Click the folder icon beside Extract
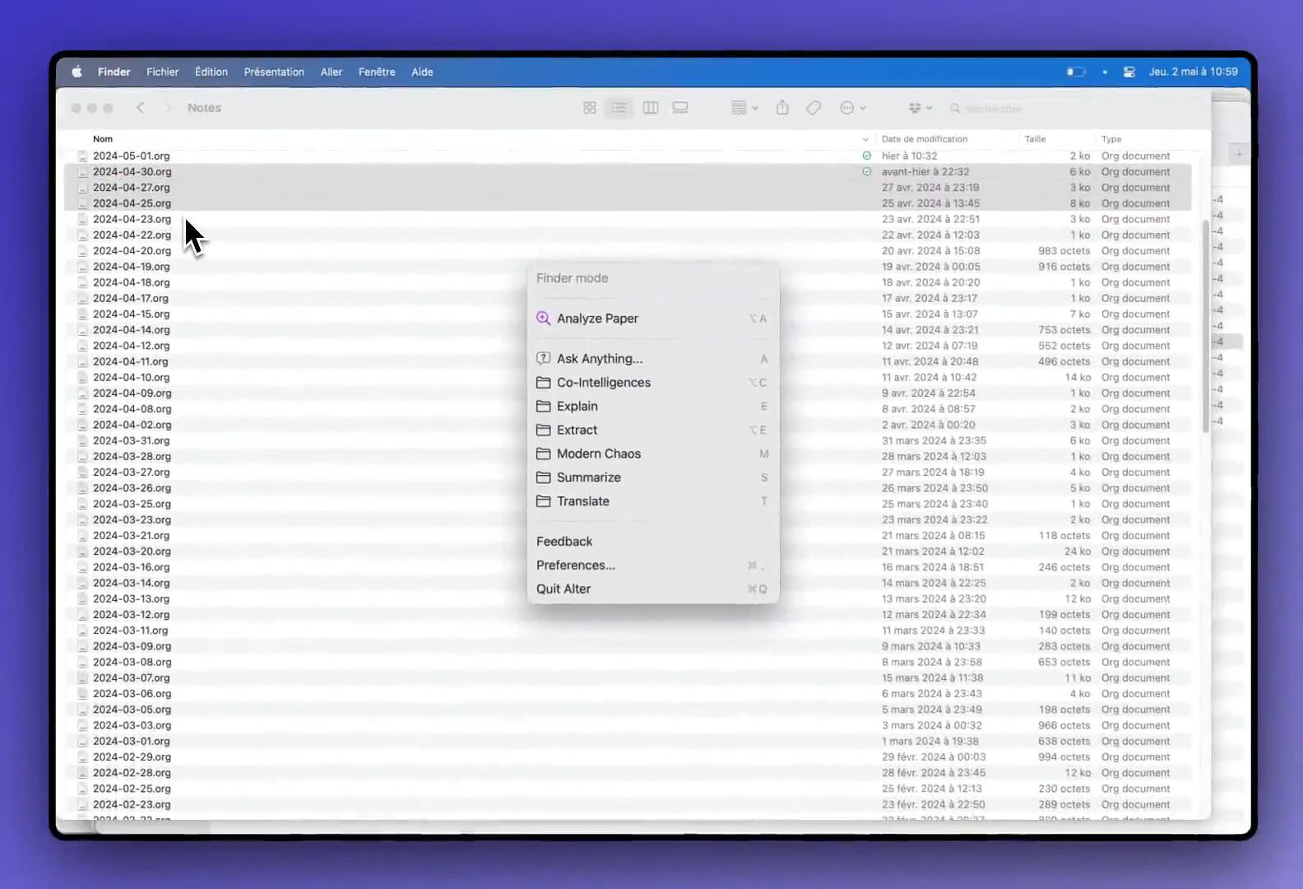This screenshot has height=889, width=1303. click(543, 430)
